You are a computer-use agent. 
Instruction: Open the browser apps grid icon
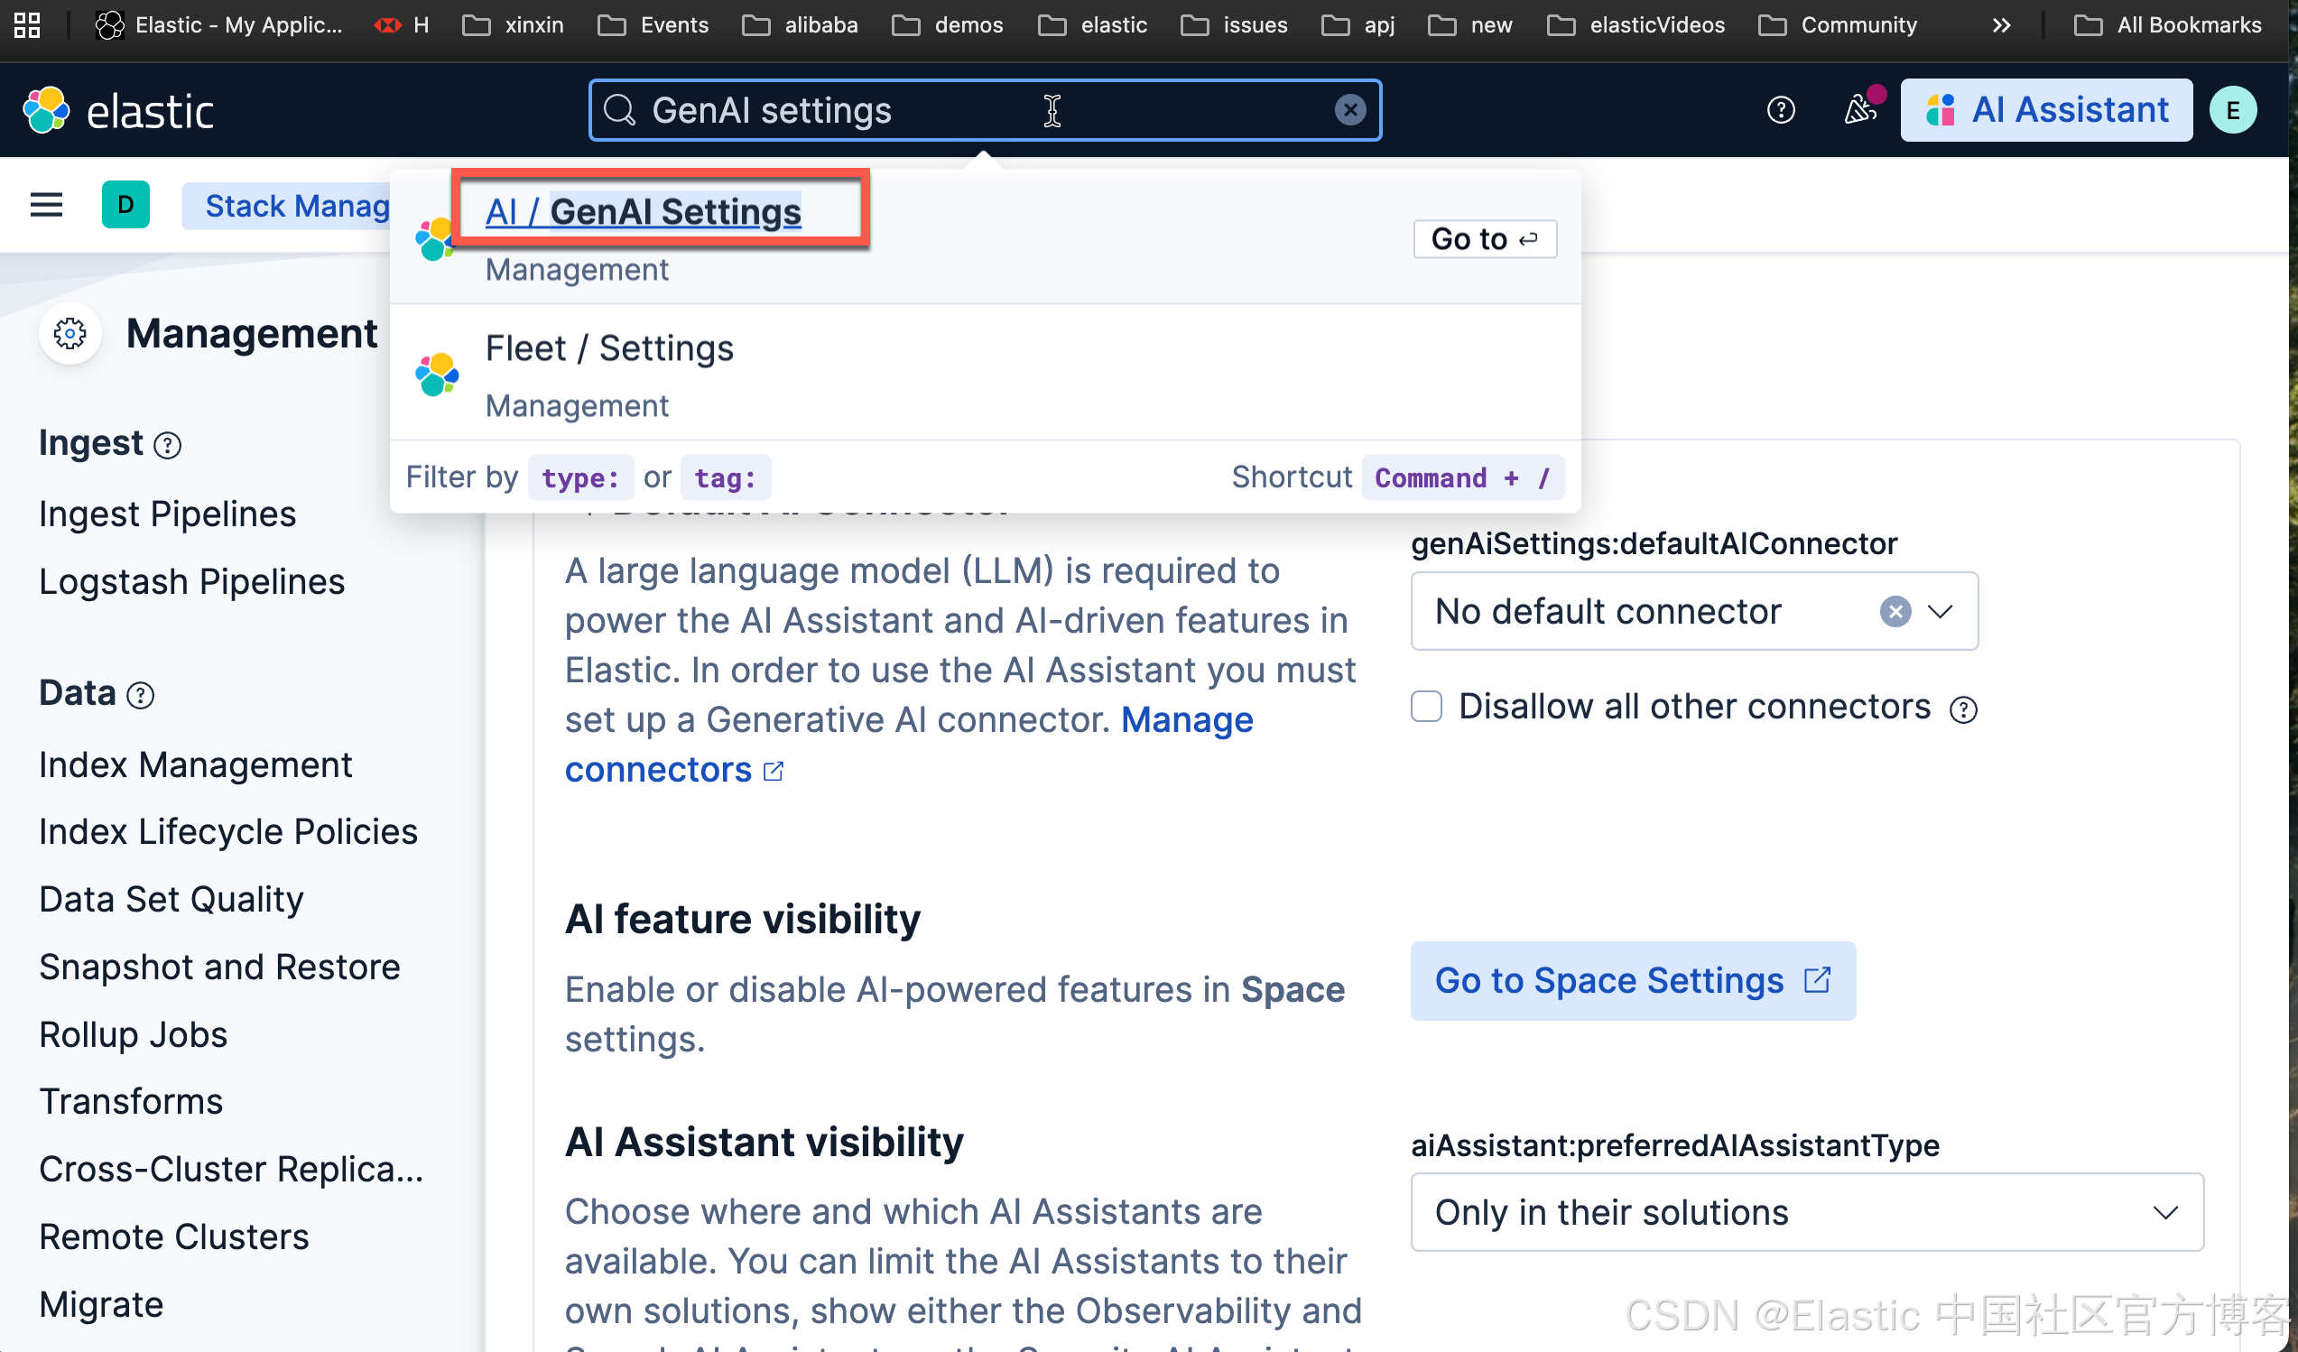pyautogui.click(x=27, y=24)
